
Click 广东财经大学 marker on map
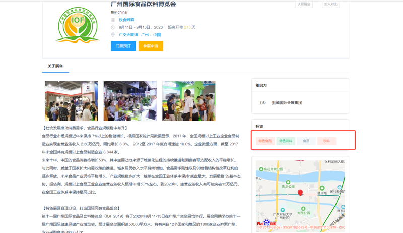point(283,210)
